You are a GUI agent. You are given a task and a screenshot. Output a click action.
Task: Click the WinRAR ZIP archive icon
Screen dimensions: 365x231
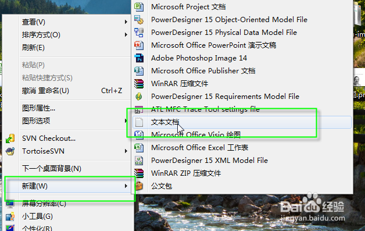139,173
